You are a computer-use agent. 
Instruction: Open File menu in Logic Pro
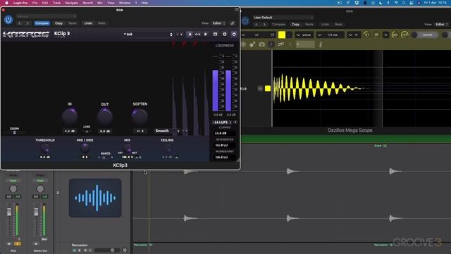point(35,3)
